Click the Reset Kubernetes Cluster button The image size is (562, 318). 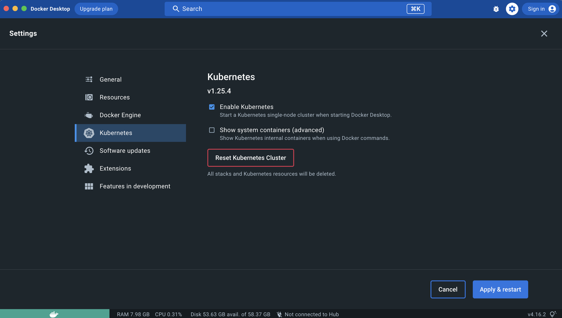pos(251,158)
